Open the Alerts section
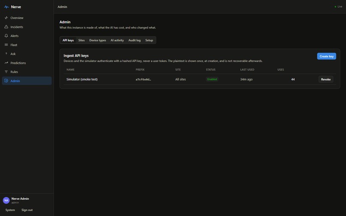The image size is (346, 216). (27, 36)
